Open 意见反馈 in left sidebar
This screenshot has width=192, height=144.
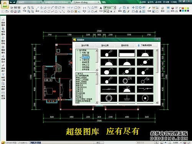pos(3,96)
